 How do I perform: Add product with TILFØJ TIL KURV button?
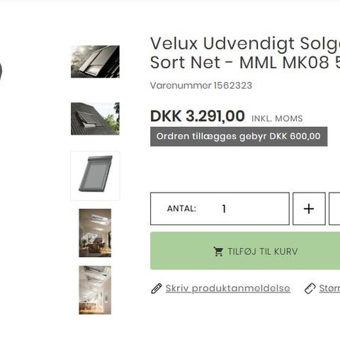245,251
